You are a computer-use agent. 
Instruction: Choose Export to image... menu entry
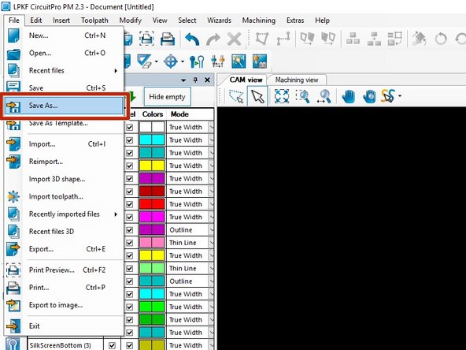[x=64, y=305]
